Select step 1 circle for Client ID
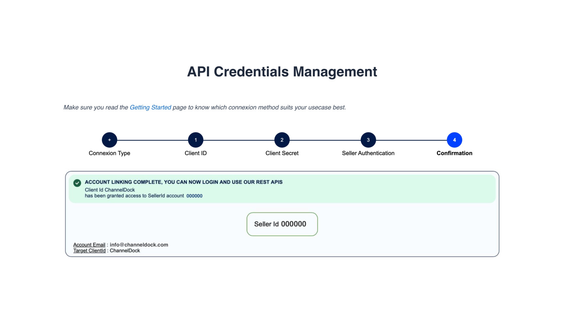This screenshot has width=572, height=322. pyautogui.click(x=196, y=140)
